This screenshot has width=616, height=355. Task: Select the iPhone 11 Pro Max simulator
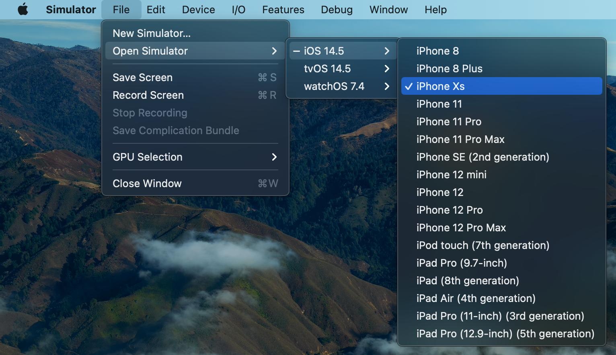tap(502, 139)
